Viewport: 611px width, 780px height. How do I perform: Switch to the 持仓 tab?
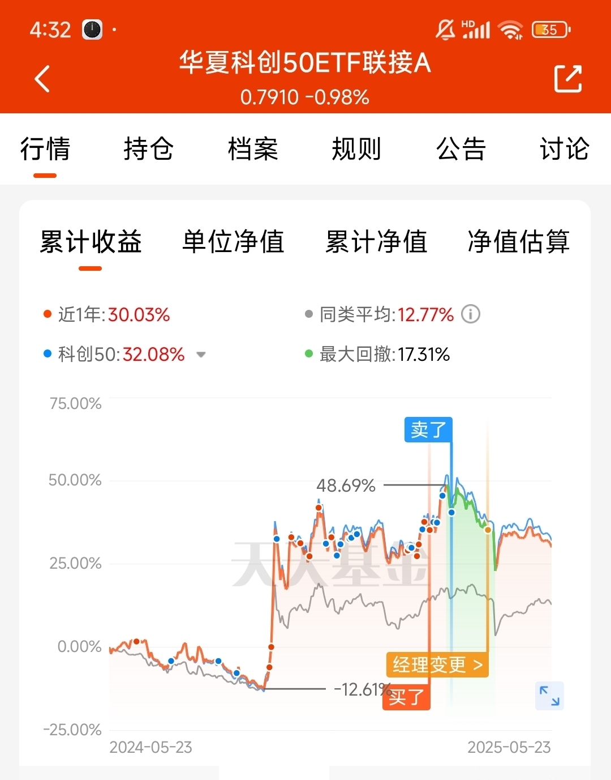tap(148, 149)
